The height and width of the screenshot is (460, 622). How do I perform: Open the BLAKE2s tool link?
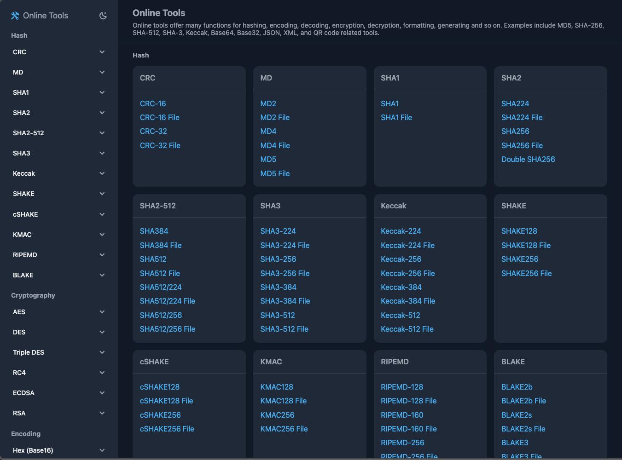(x=517, y=415)
